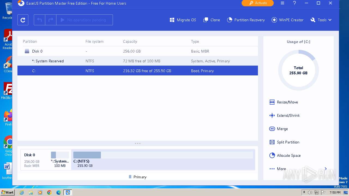This screenshot has width=349, height=196.
Task: Open Microsoft Edge from taskbar
Action: click(59, 192)
